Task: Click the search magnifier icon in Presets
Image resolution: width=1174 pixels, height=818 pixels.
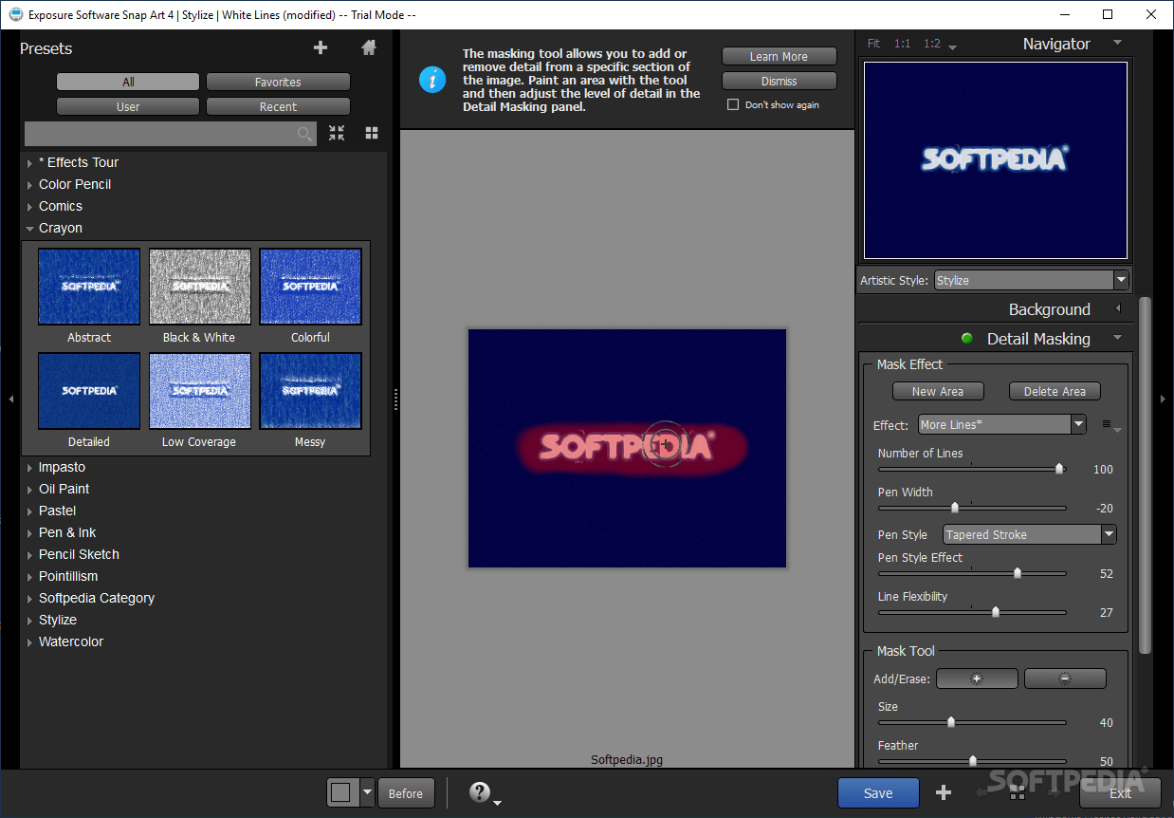Action: point(304,134)
